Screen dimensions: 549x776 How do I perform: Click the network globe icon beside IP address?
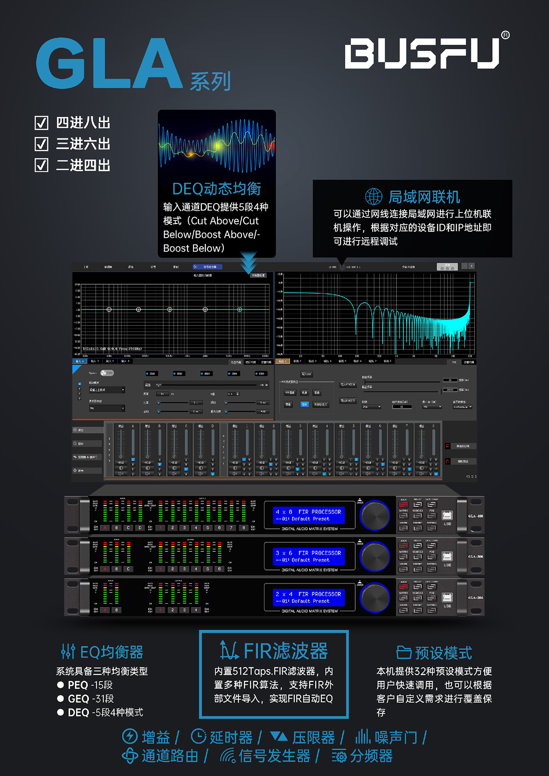click(342, 267)
